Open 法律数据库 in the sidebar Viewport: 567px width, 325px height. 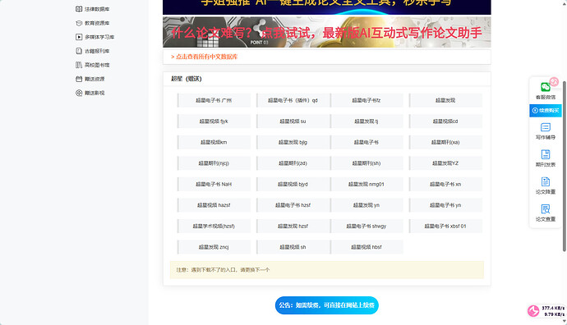click(x=93, y=9)
